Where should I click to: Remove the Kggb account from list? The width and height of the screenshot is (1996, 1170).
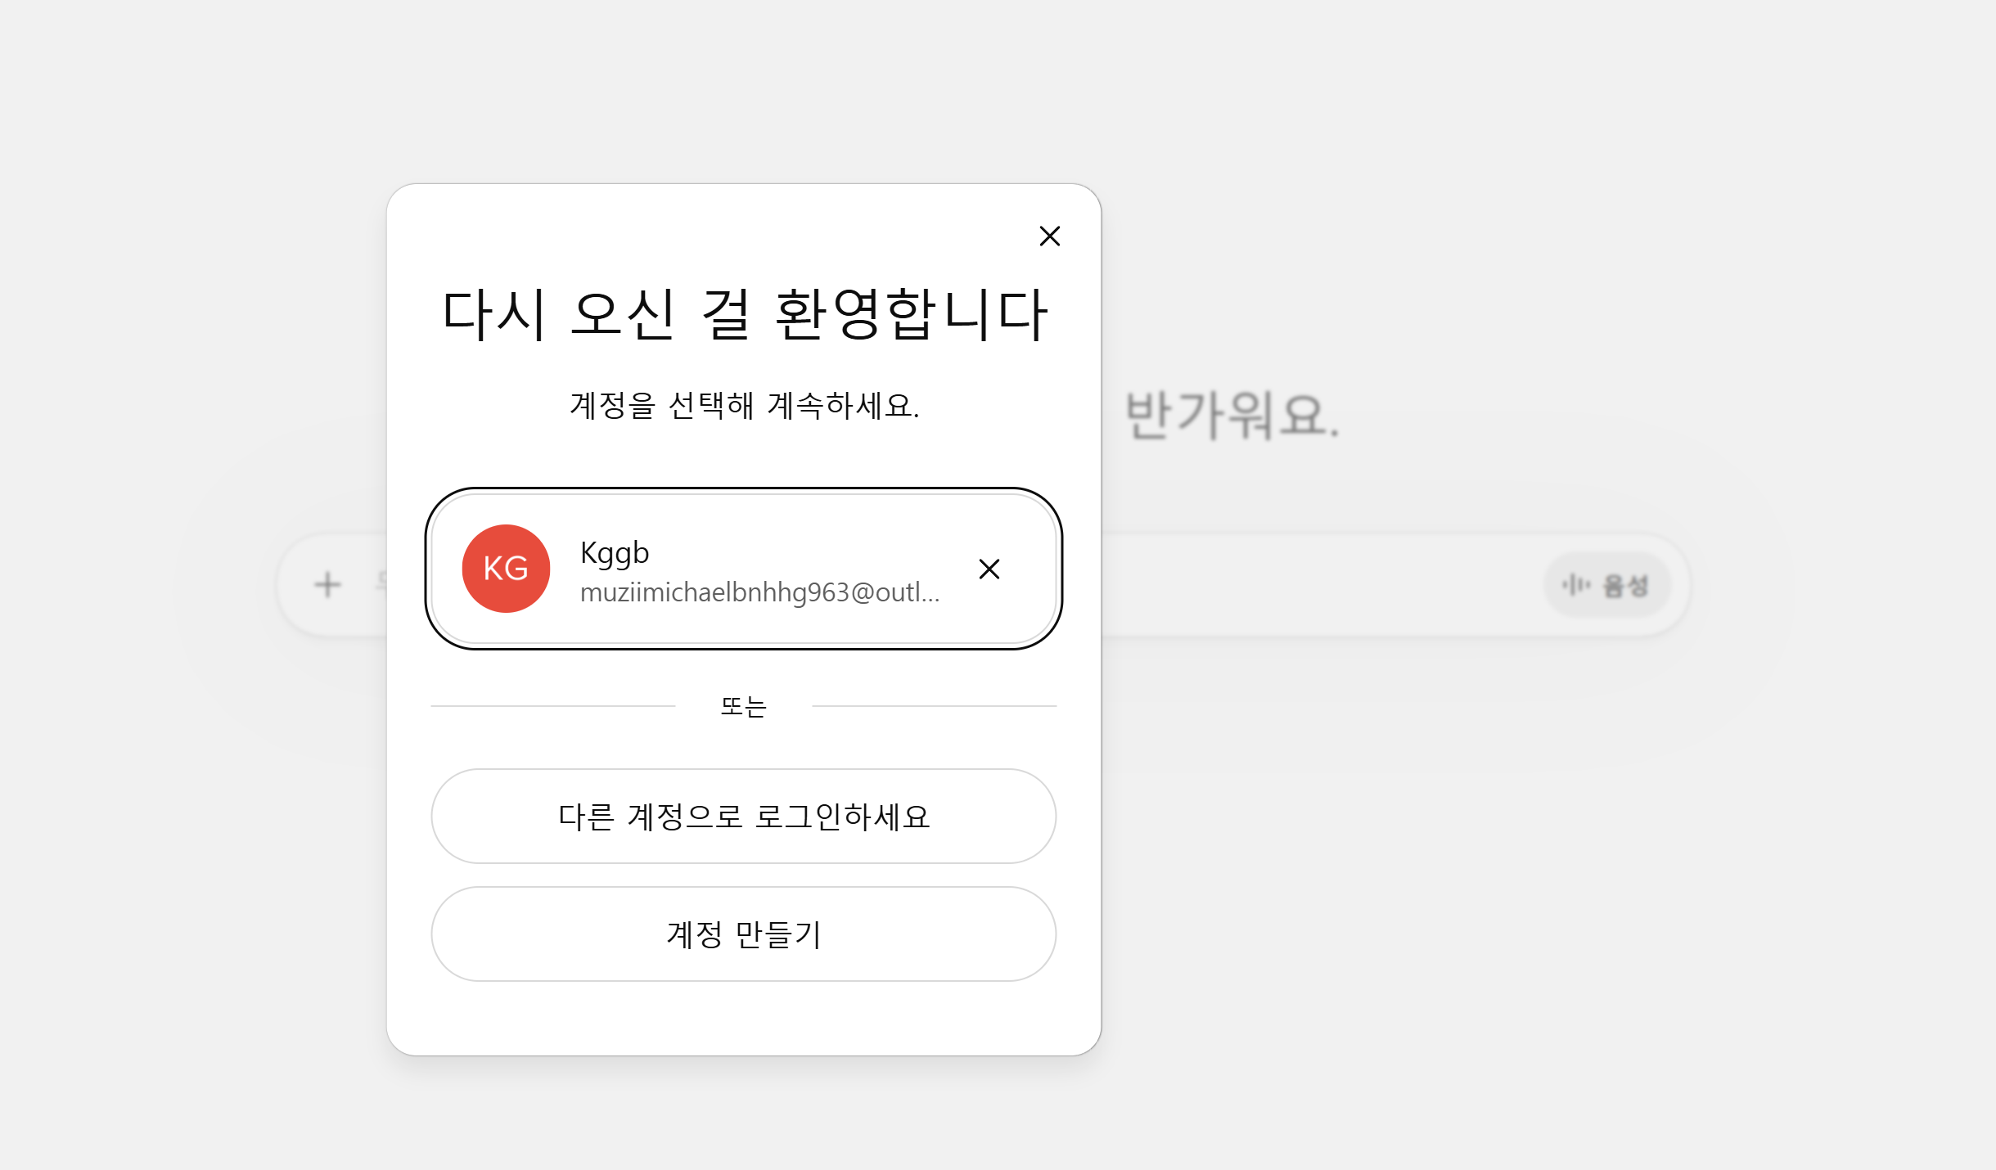[989, 569]
